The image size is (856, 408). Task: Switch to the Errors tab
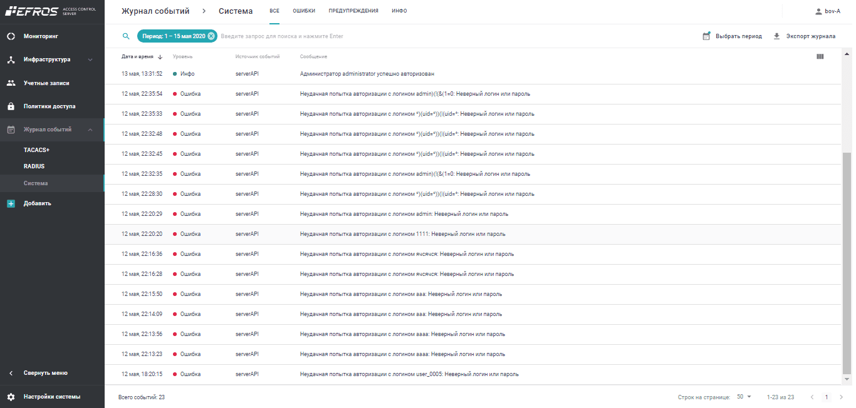point(304,11)
